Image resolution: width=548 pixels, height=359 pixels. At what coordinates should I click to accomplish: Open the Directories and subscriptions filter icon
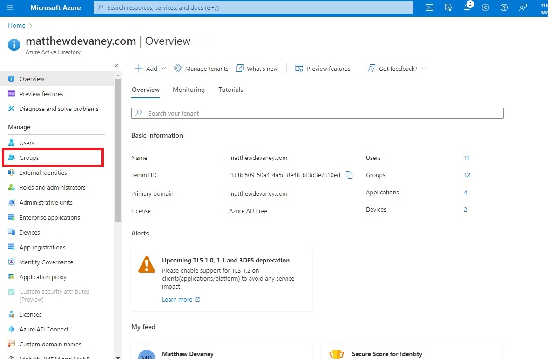[x=448, y=7]
